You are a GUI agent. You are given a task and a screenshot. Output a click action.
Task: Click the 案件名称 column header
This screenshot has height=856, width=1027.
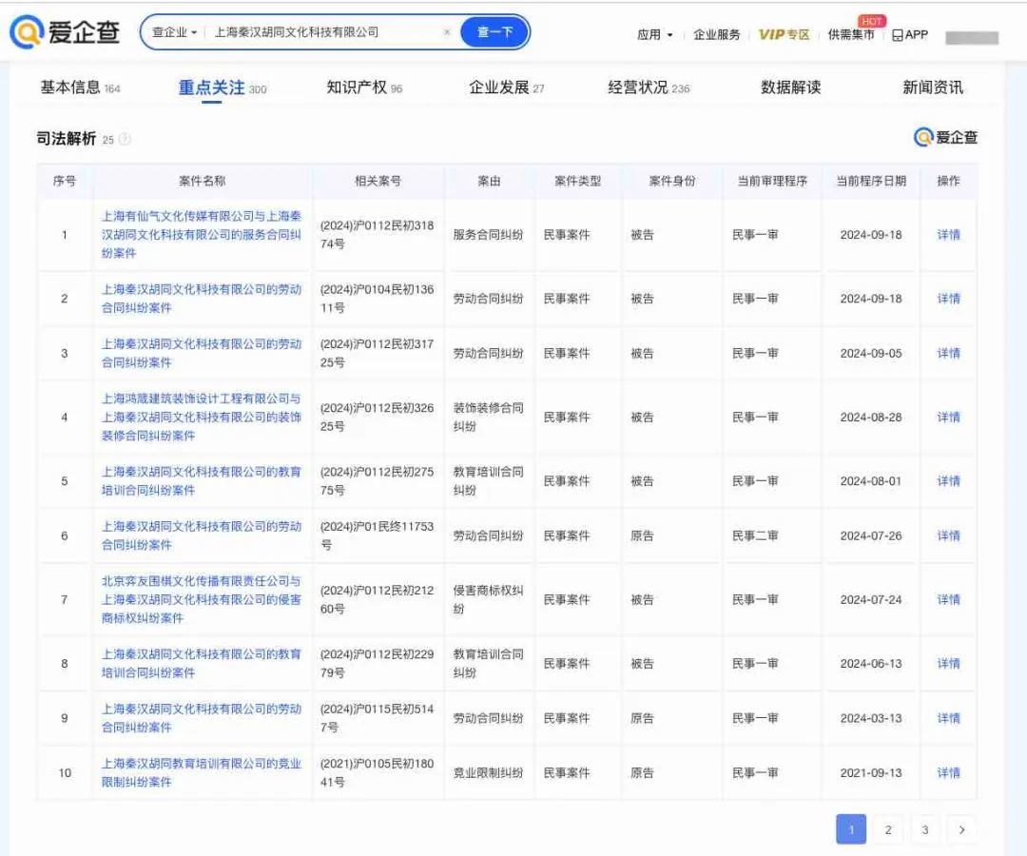(x=202, y=181)
